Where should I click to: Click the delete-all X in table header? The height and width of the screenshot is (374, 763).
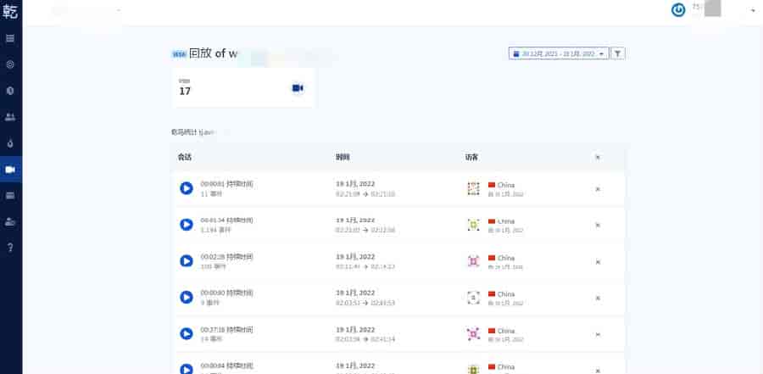point(598,157)
